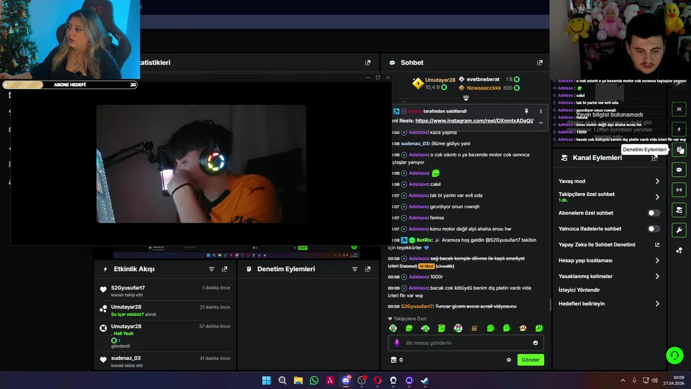
Task: Click username Umutayar28 in leaderboard
Action: [440, 80]
